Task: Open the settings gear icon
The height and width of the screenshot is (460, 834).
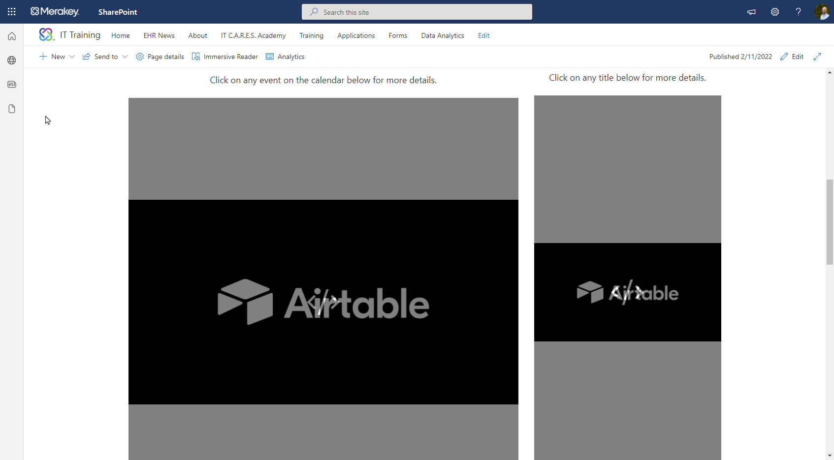Action: click(775, 12)
